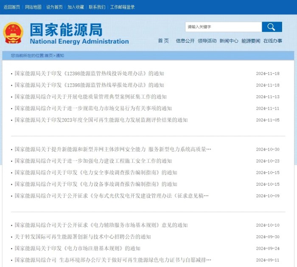Open 电力市场注册基本规则 notice
This screenshot has height=267, width=297.
point(77,248)
